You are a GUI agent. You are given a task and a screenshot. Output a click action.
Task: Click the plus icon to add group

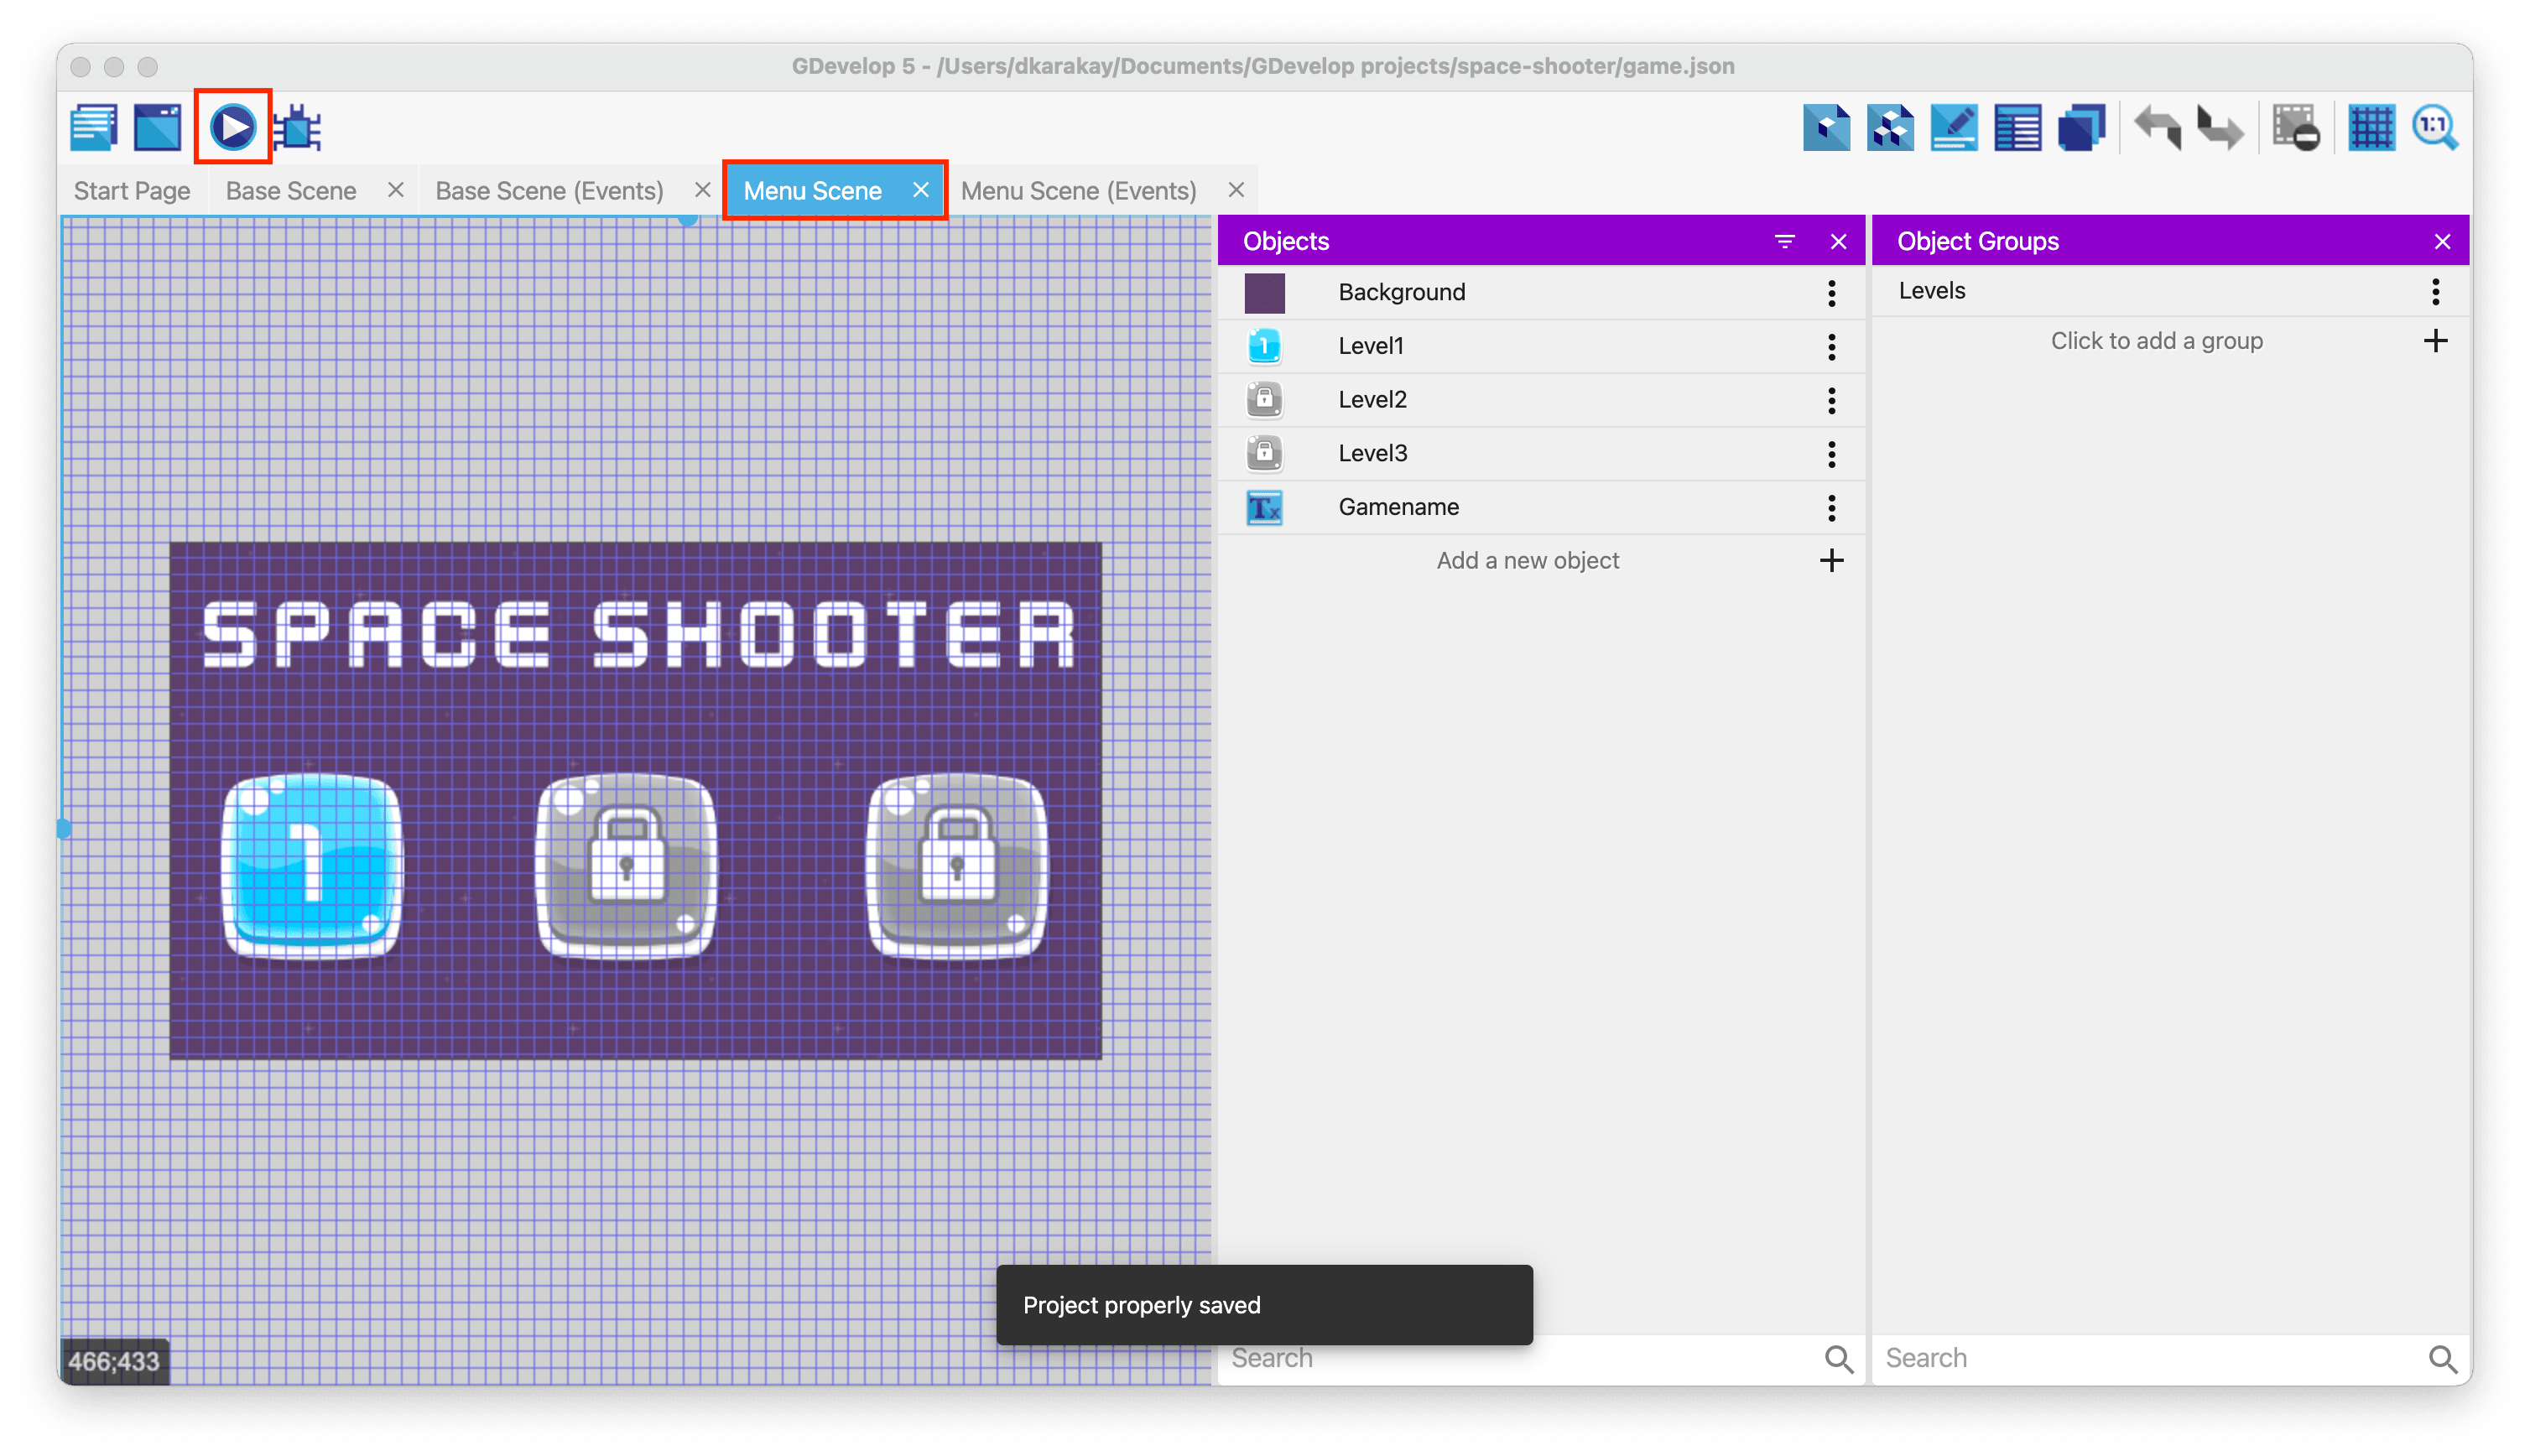(2435, 340)
